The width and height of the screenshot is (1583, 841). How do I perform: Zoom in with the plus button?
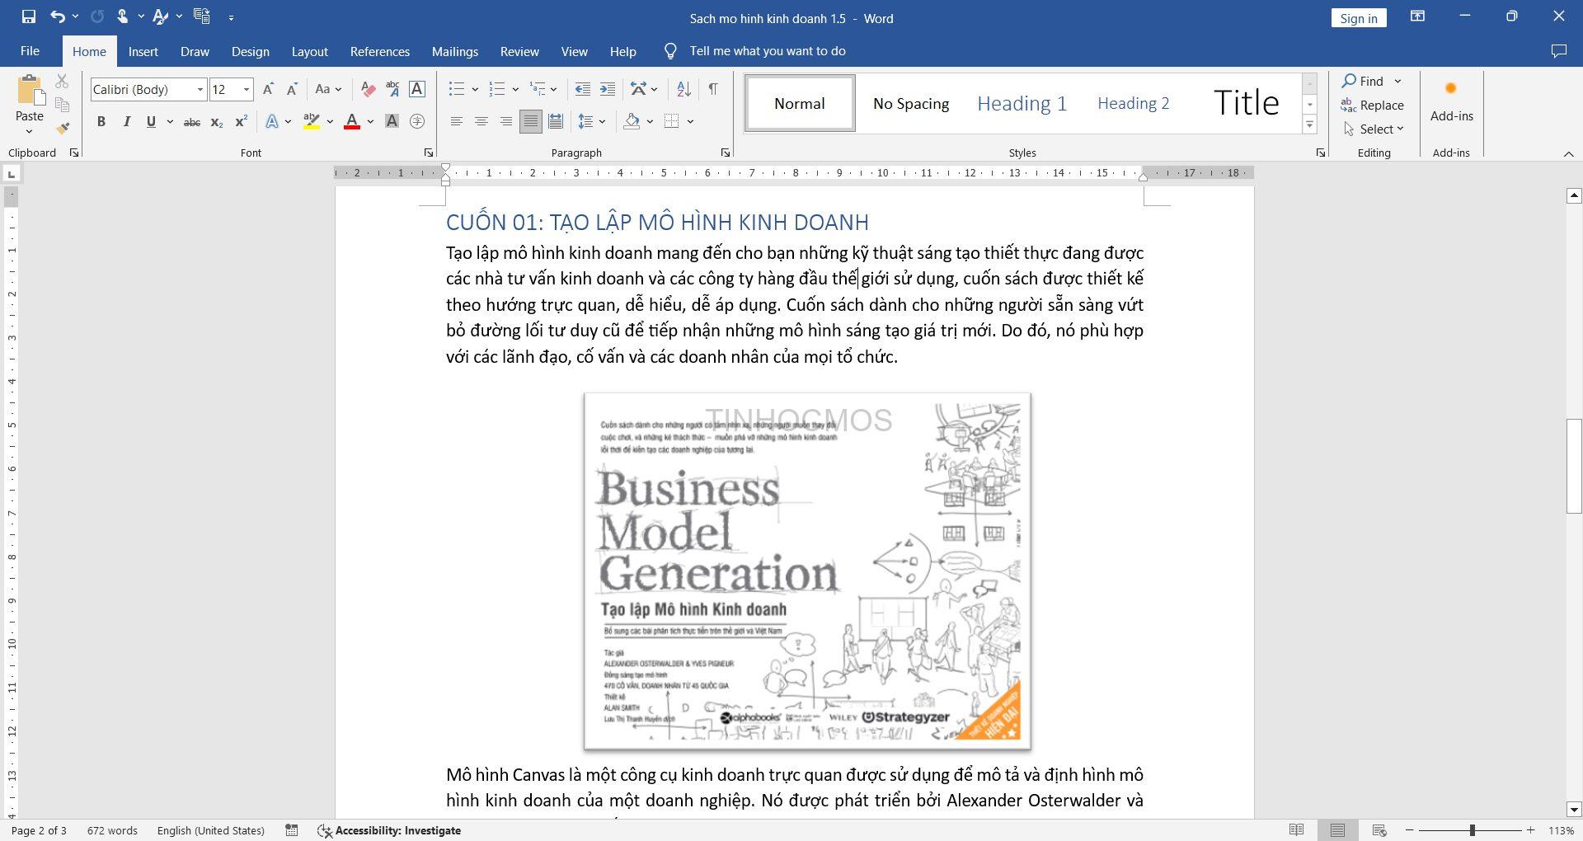click(1530, 830)
